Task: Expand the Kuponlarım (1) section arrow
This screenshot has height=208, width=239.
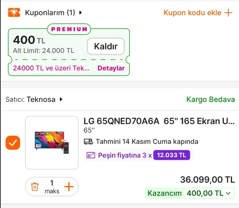Action: pyautogui.click(x=81, y=13)
